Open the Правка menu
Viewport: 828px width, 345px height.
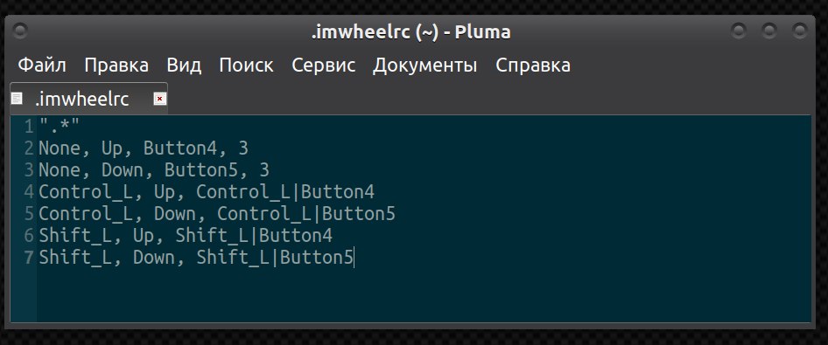(x=116, y=66)
